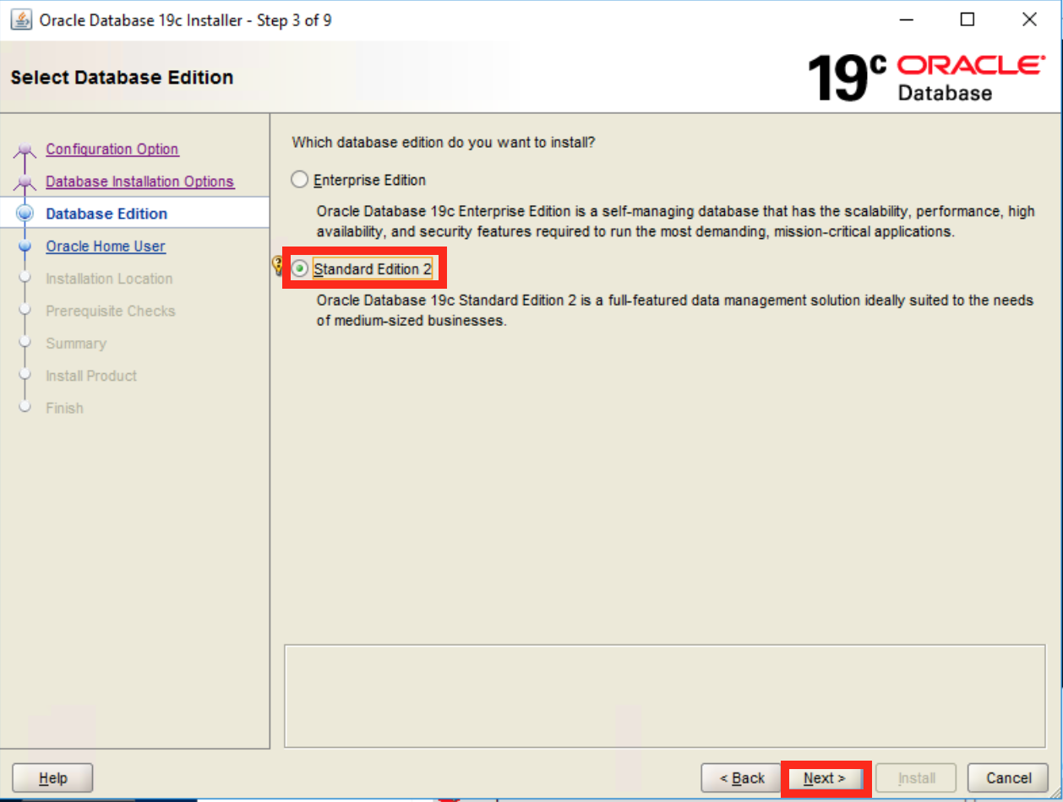
Task: Click the Standard Edition 2 description paragraph
Action: [675, 311]
